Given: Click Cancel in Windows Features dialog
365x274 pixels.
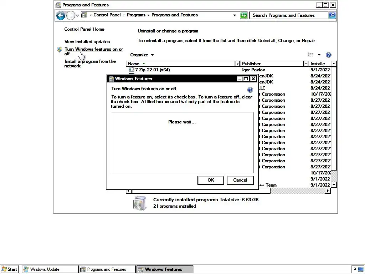Looking at the screenshot, I should [240, 180].
